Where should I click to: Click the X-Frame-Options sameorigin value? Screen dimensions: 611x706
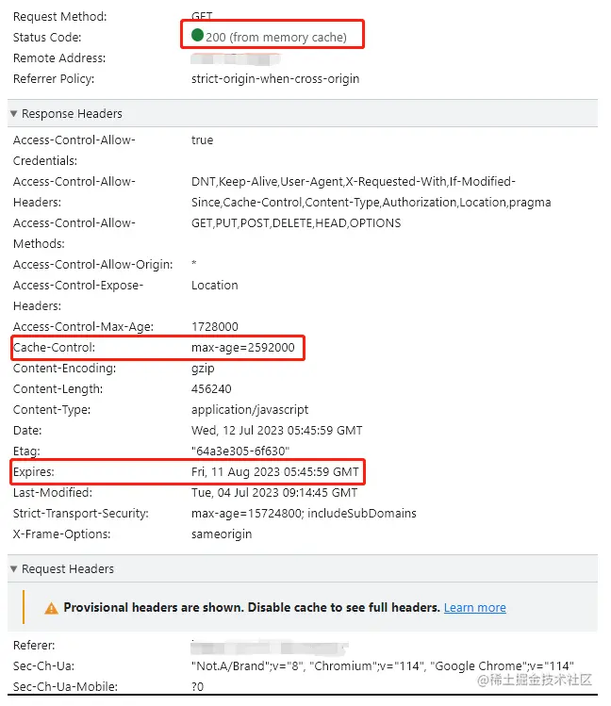point(222,534)
